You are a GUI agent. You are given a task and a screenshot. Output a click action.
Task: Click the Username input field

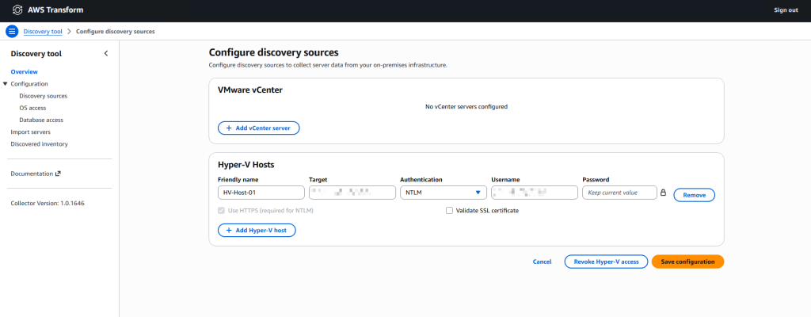pyautogui.click(x=535, y=193)
